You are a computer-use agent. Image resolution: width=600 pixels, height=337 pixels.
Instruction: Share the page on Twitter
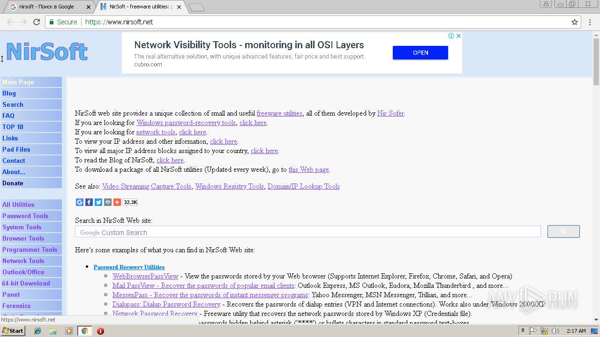pos(98,202)
